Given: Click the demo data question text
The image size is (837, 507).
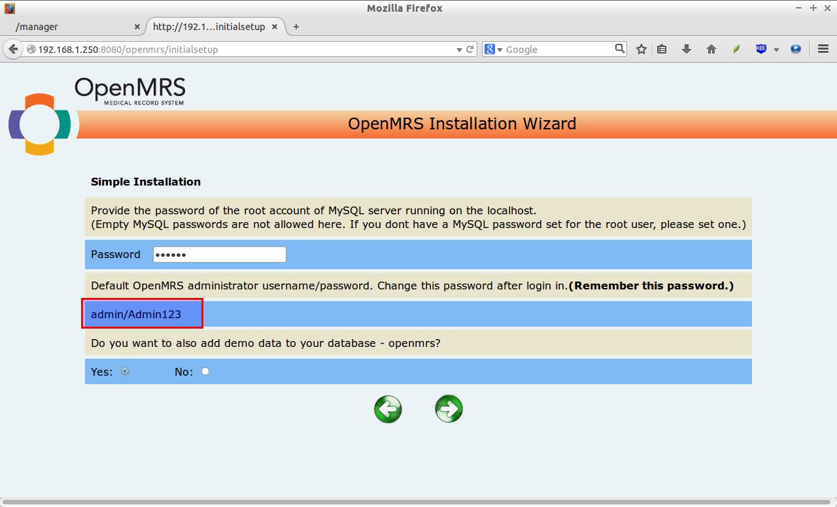Looking at the screenshot, I should click(265, 343).
